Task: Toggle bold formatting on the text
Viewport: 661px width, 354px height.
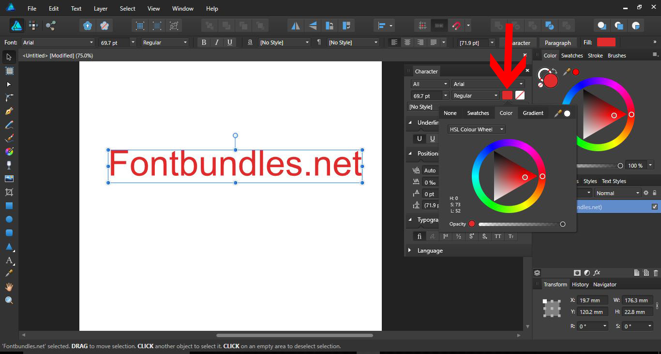Action: click(204, 42)
